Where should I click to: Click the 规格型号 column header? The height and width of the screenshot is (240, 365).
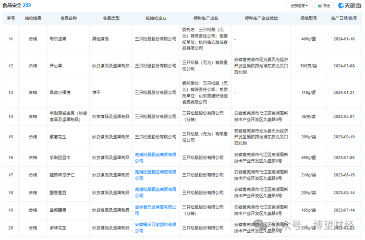click(309, 18)
